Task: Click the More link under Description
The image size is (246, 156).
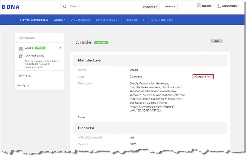Action: [81, 117]
